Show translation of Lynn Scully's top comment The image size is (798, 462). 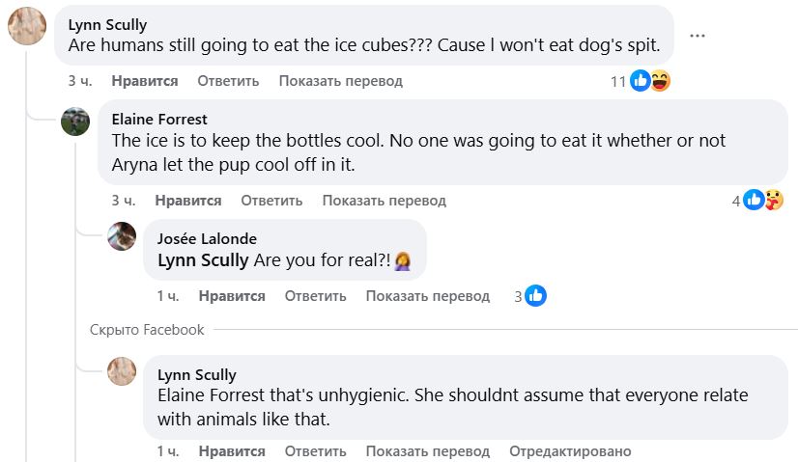pos(341,81)
